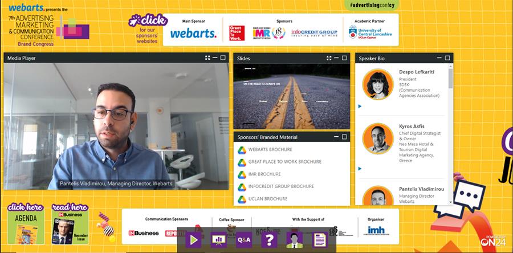513x253 pixels.
Task: Open the INFOCREDIT GROUP BROCHURE link
Action: click(281, 186)
